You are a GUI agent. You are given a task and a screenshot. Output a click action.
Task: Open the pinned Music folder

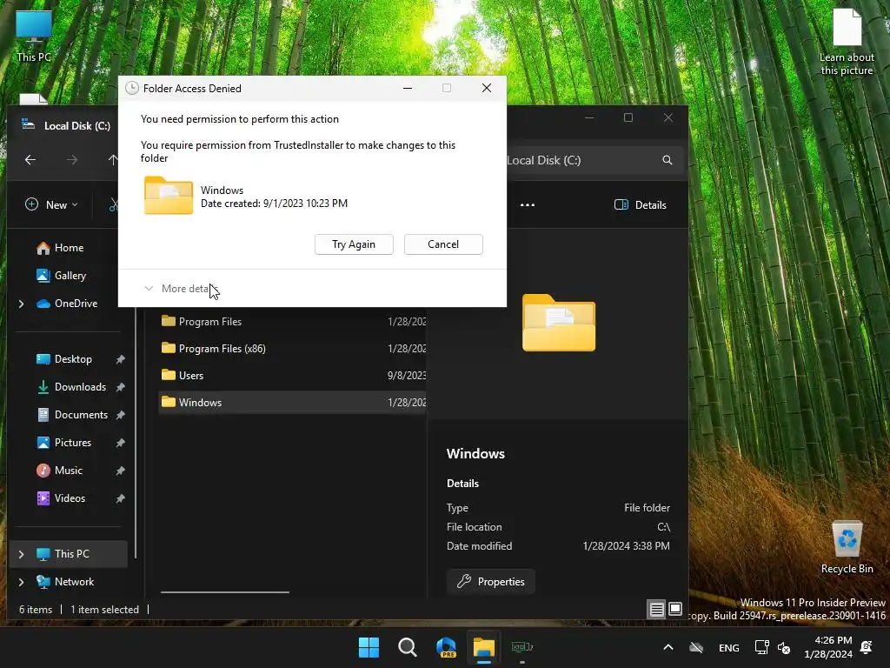(60, 471)
